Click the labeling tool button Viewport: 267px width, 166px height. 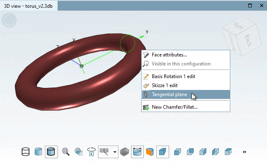pyautogui.click(x=104, y=152)
